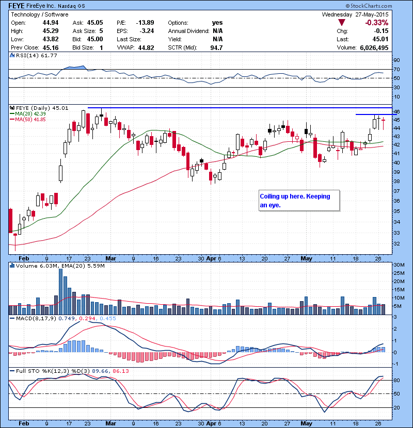The image size is (413, 428).
Task: Click the tallest volume bar in mid-February
Action: pos(61,292)
